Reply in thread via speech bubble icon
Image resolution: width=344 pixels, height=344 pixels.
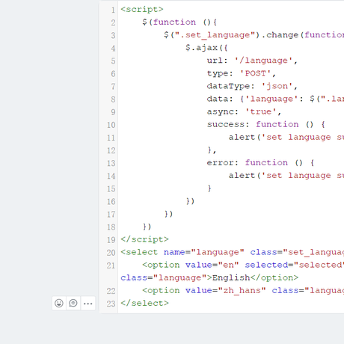[x=73, y=303]
